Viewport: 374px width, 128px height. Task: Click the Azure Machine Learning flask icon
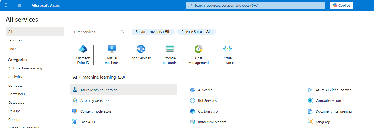(75, 90)
